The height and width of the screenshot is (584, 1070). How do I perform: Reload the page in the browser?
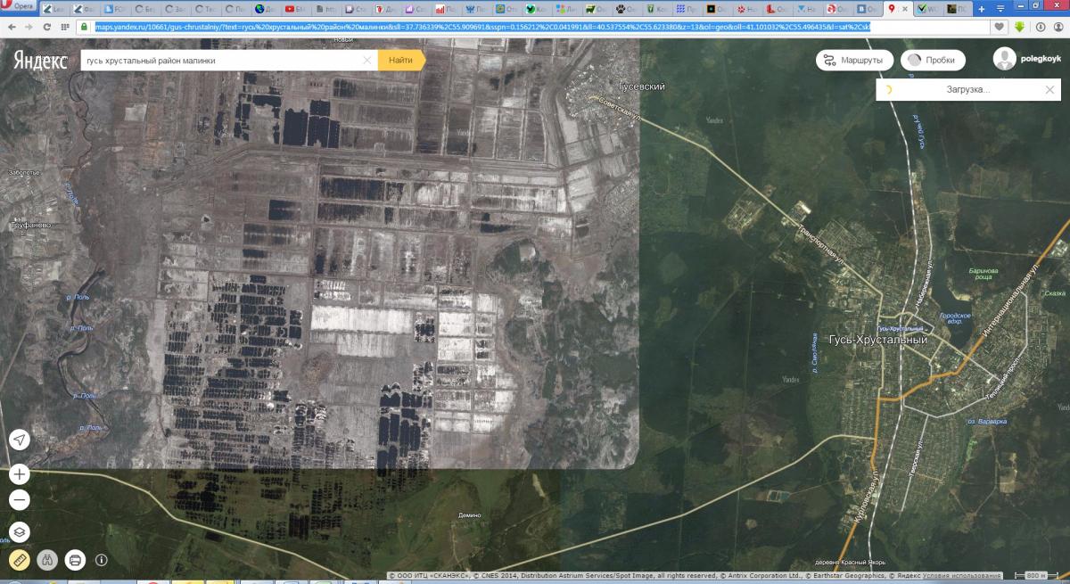[x=46, y=27]
